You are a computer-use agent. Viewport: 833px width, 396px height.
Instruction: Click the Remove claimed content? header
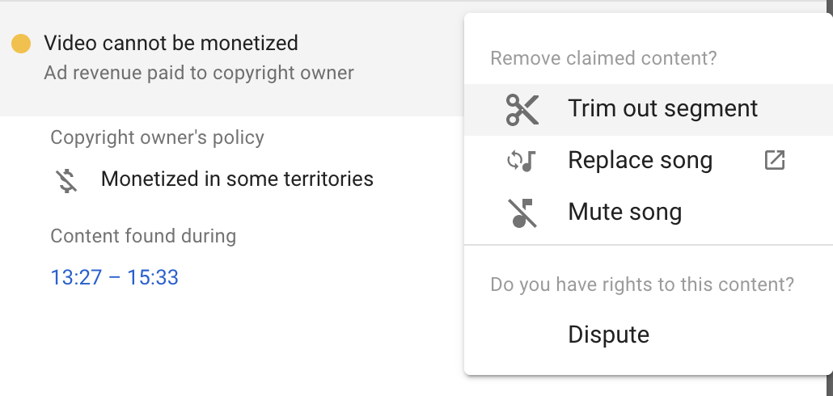(603, 58)
